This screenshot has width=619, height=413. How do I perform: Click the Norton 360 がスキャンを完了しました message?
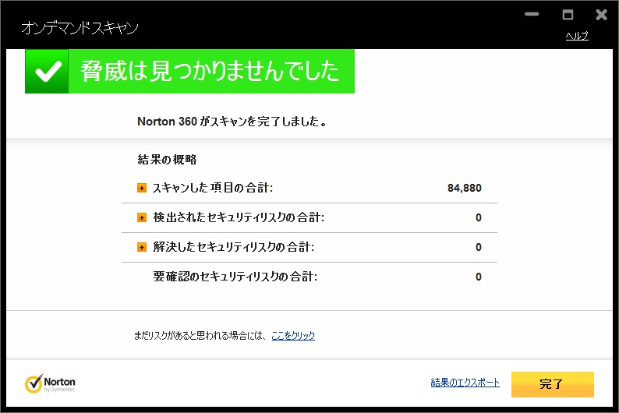coord(232,121)
